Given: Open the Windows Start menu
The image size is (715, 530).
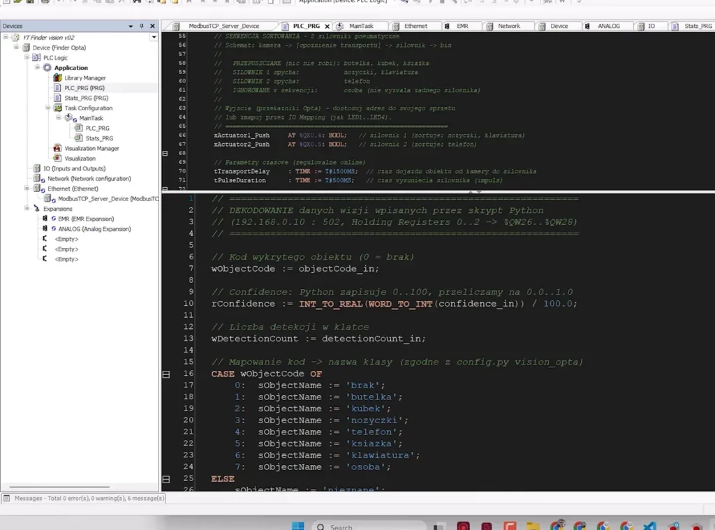Looking at the screenshot, I should tap(297, 526).
